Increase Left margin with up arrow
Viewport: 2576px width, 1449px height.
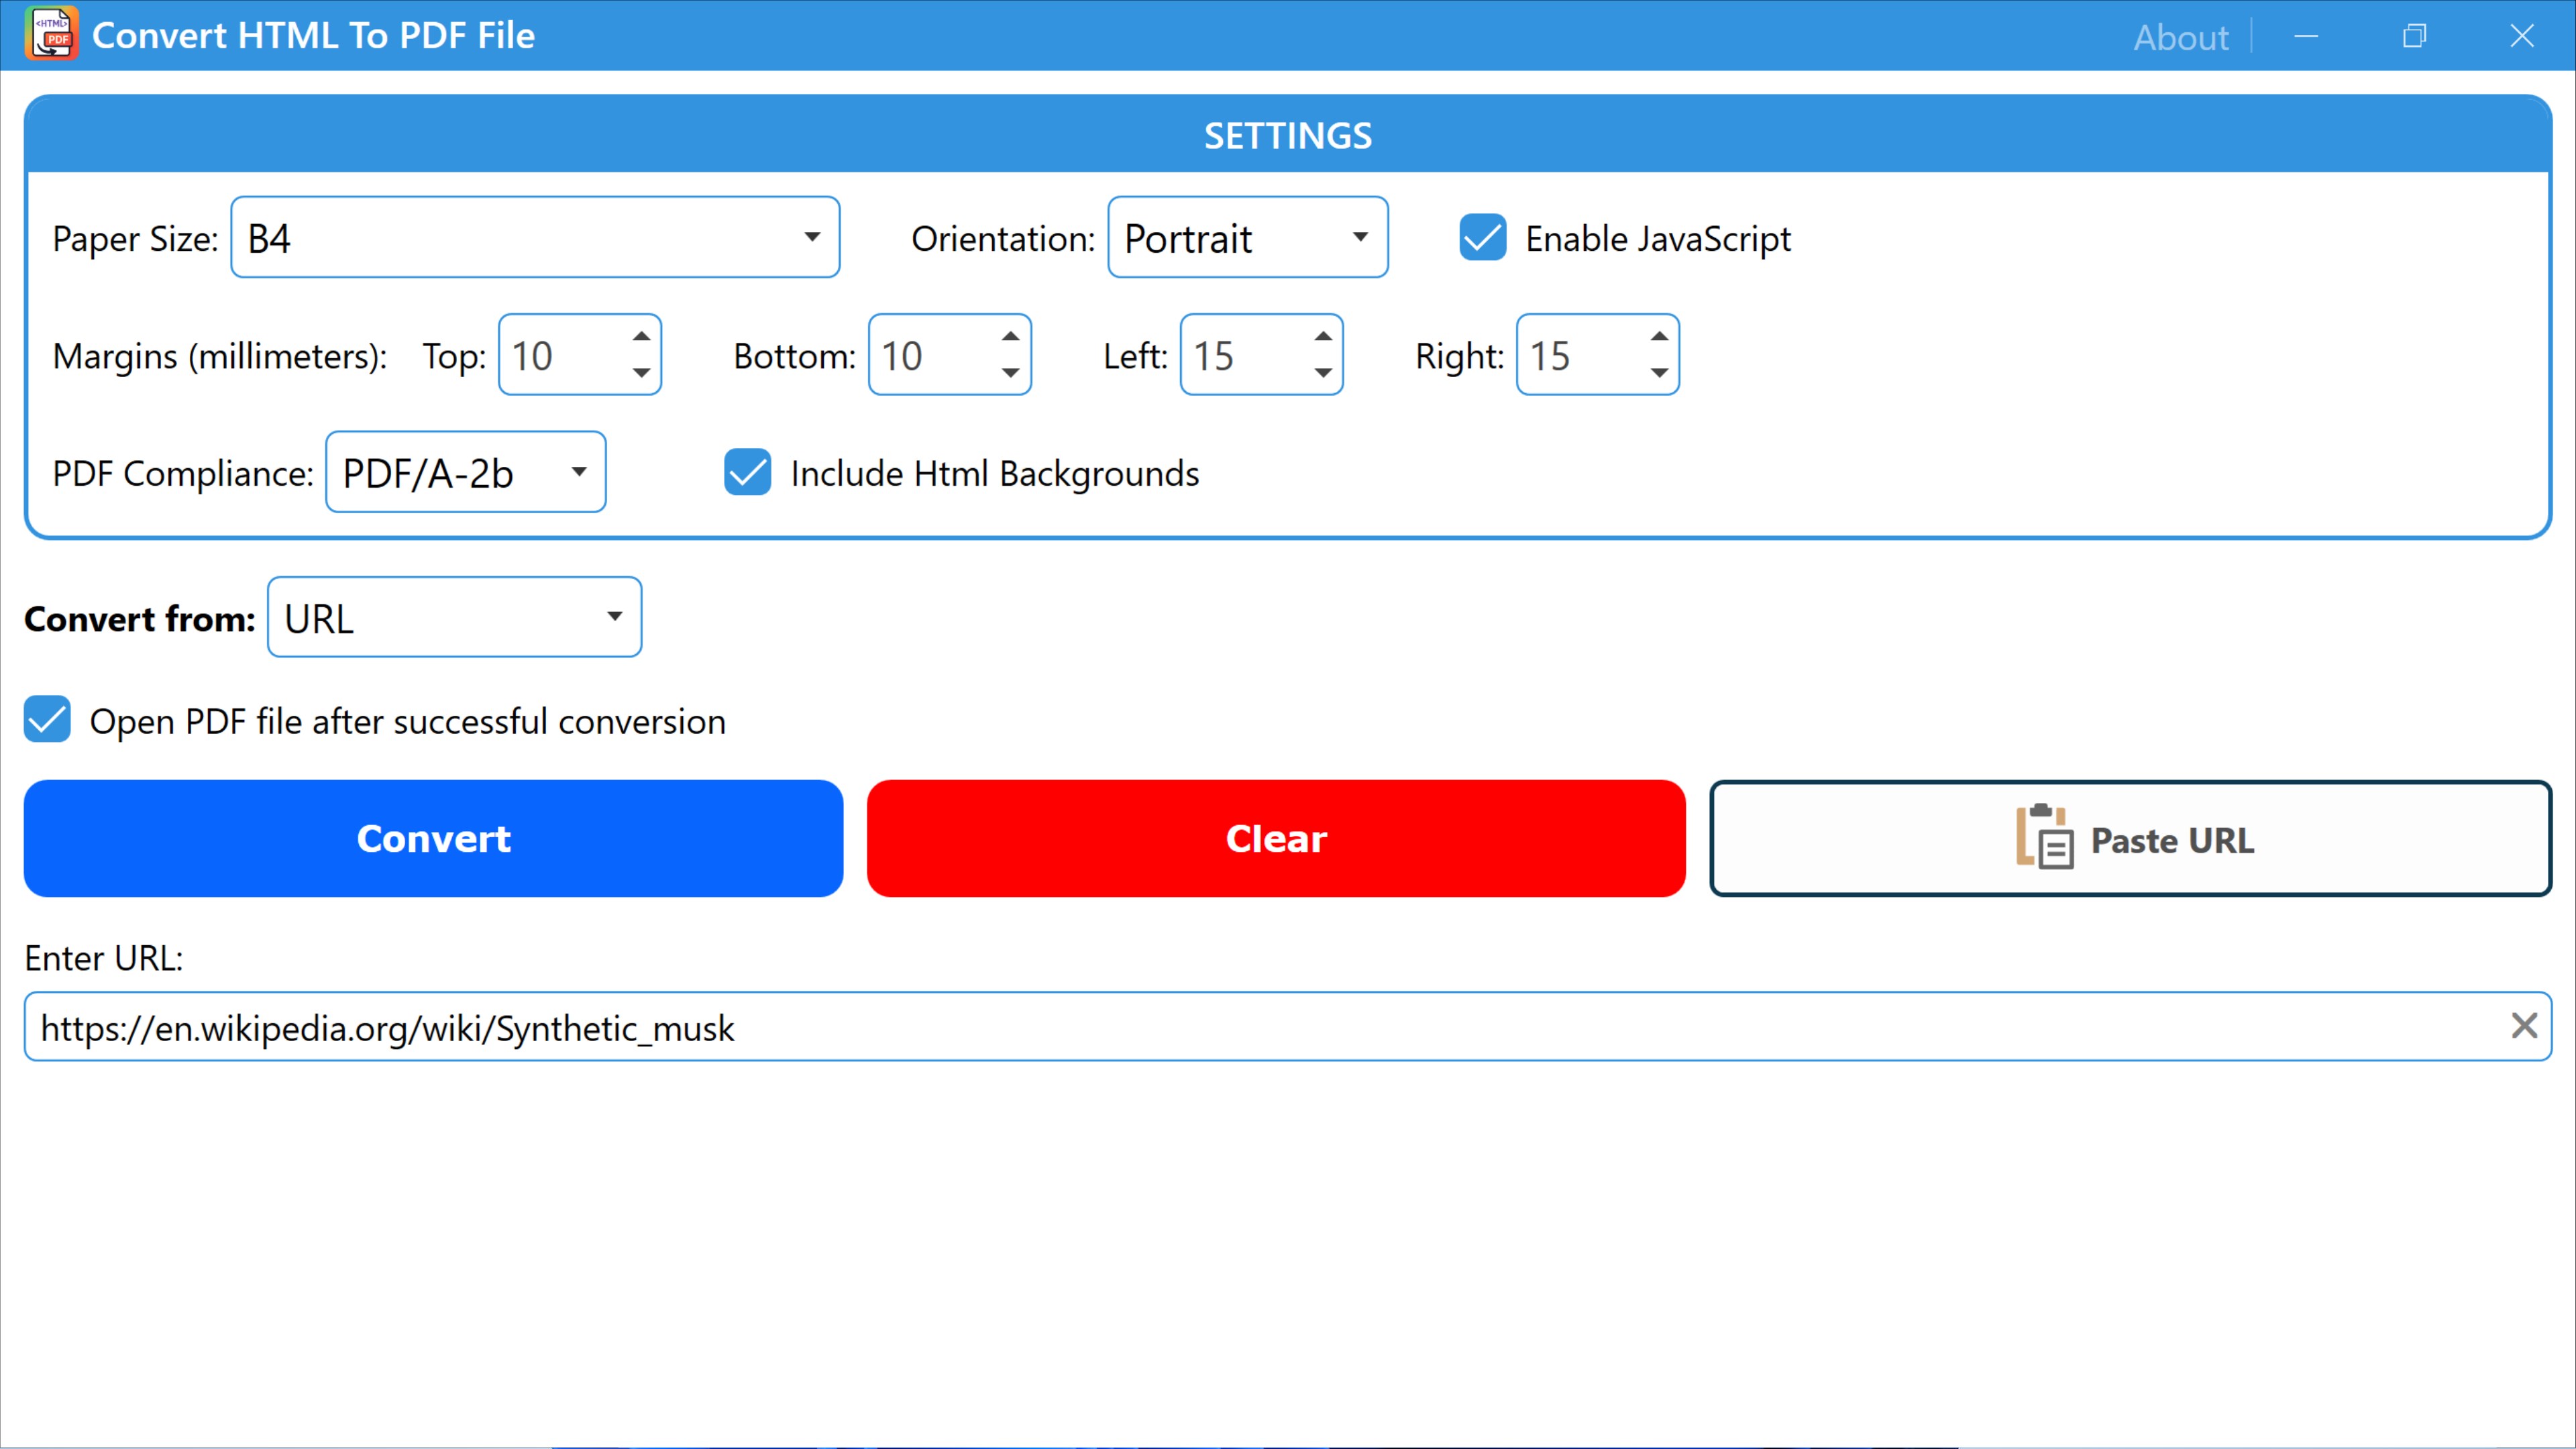pyautogui.click(x=1322, y=337)
